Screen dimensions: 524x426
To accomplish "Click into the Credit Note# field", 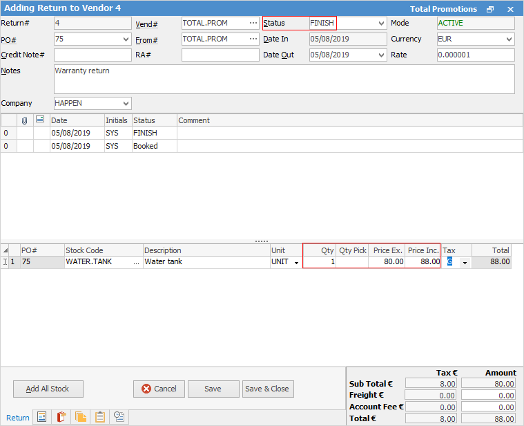I will tap(92, 55).
